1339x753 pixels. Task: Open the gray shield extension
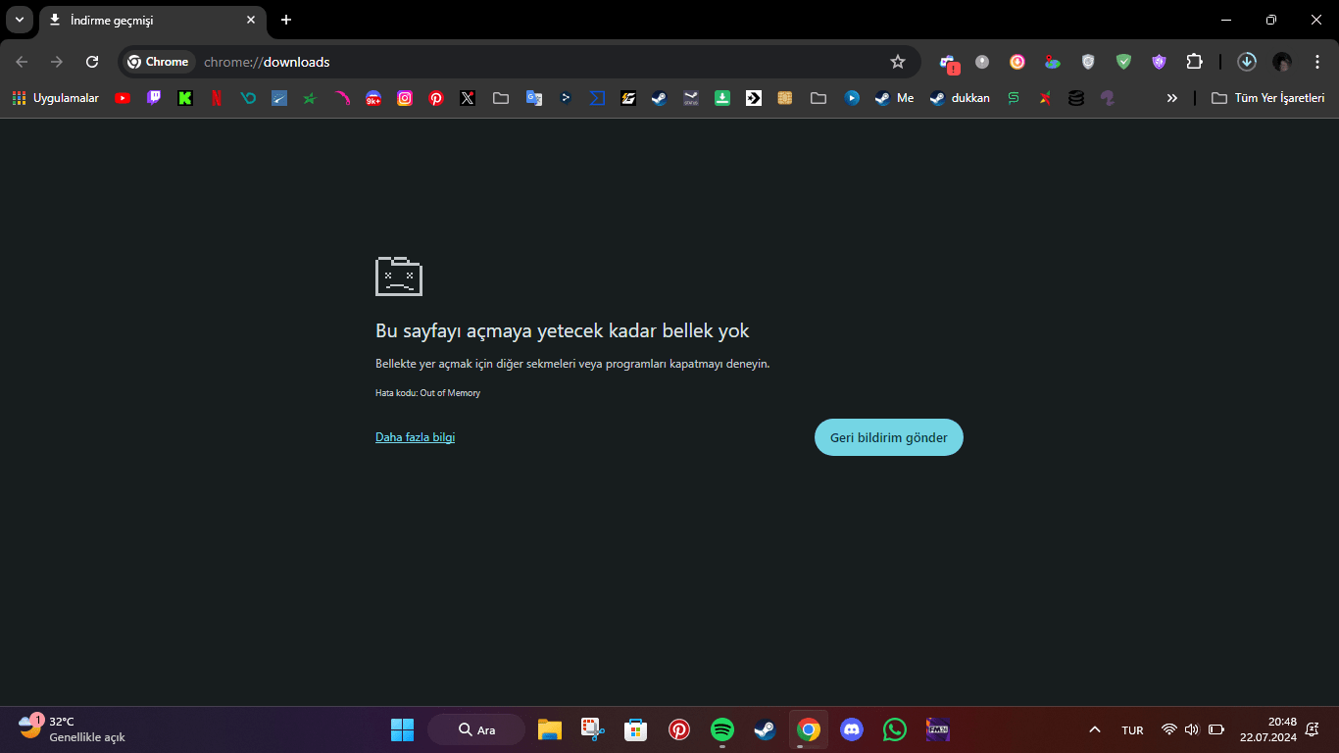1088,62
